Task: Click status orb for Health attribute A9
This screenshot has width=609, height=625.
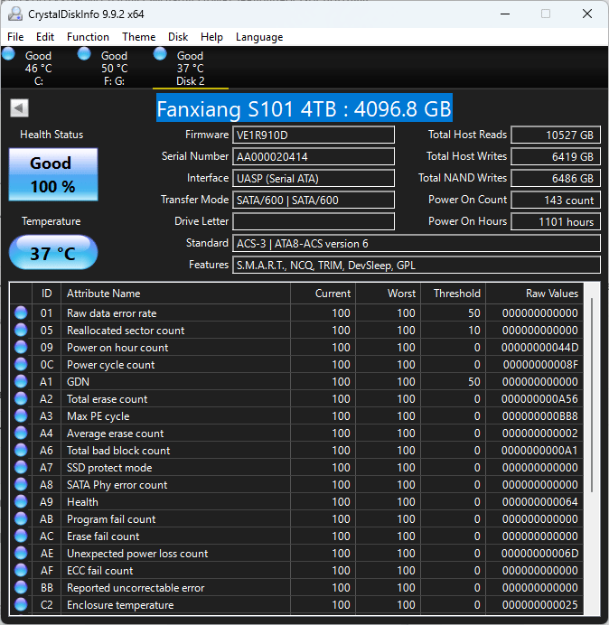Action: click(x=21, y=501)
